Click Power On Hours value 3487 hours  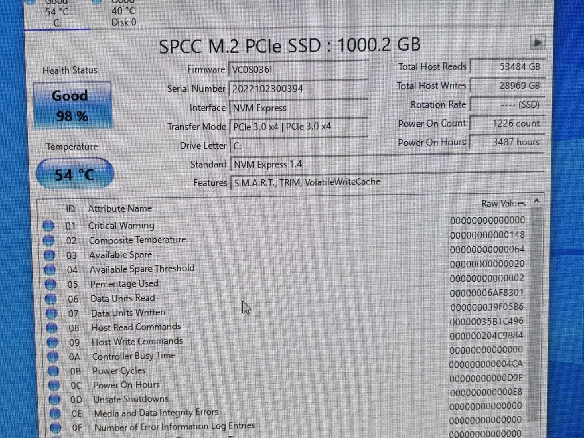507,142
